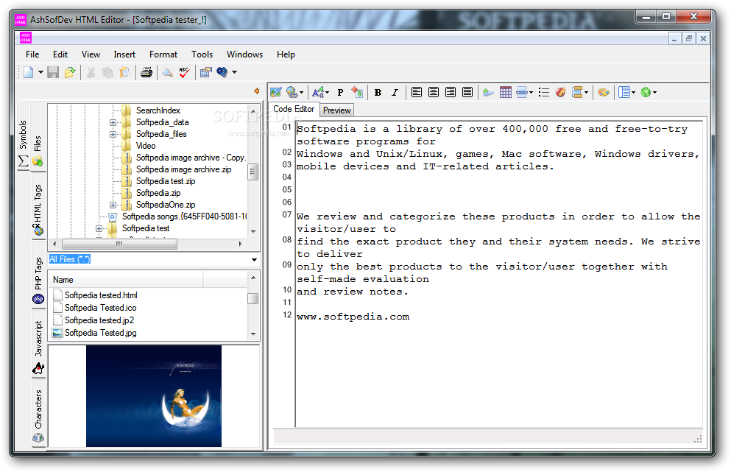Collapse side panel with orange arrow
Screen dimensions: 731x472
tap(256, 91)
